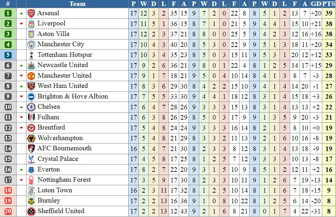Open the Brighton & Hove Albion link
The height and width of the screenshot is (217, 336).
tap(73, 96)
